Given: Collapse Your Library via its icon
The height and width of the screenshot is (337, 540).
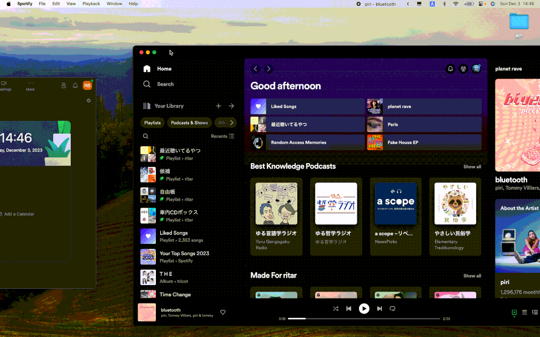Looking at the screenshot, I should [x=147, y=106].
